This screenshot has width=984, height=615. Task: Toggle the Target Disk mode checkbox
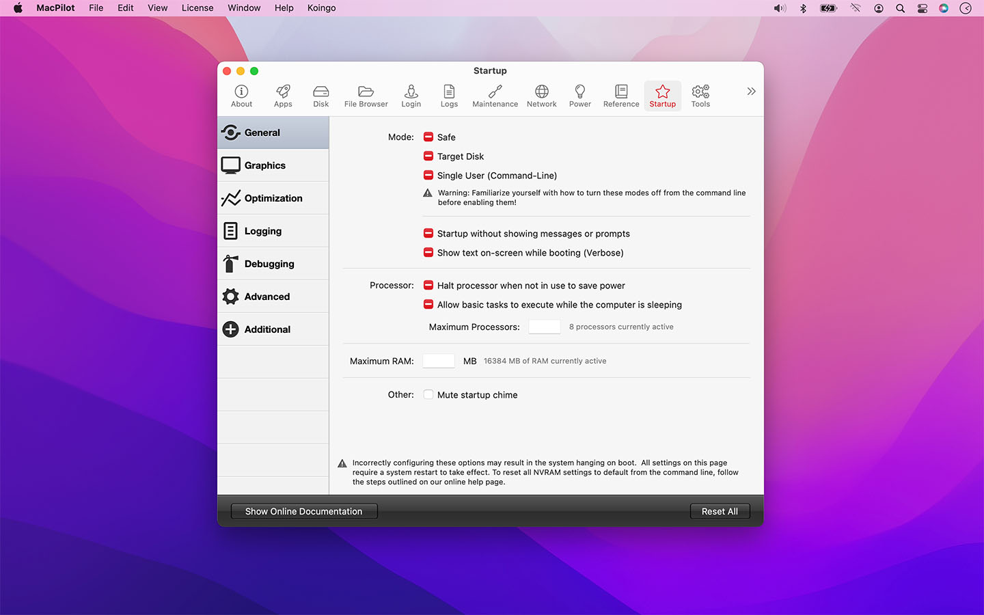(x=428, y=156)
